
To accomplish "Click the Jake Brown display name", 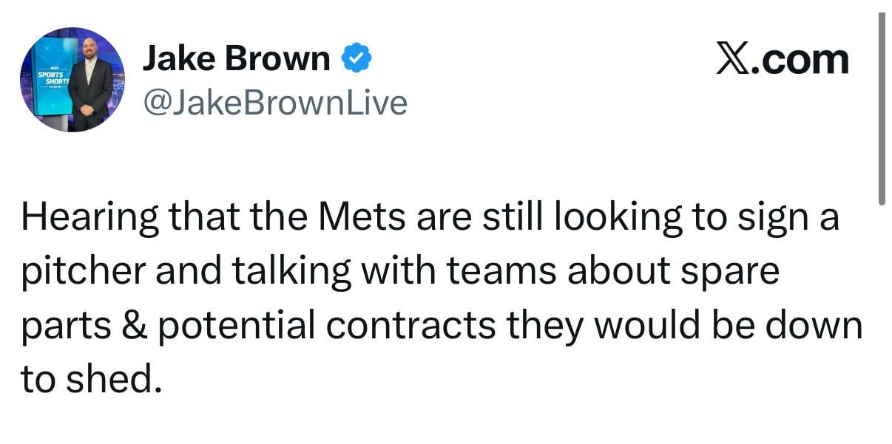I will click(238, 56).
